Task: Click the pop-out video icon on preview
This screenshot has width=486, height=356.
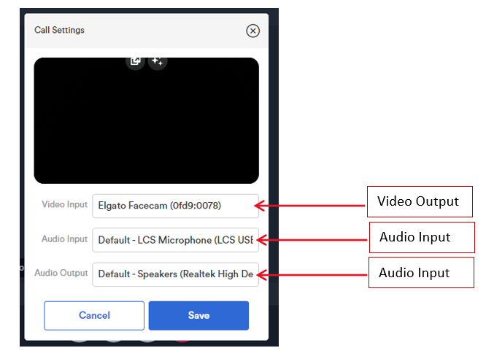Action: (135, 62)
